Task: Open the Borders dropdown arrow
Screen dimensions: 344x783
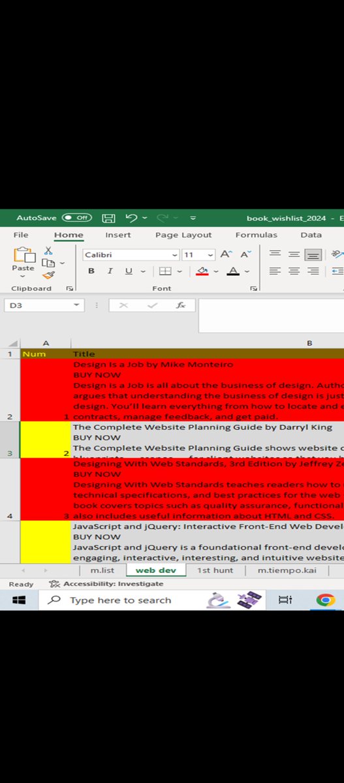Action: click(x=180, y=271)
